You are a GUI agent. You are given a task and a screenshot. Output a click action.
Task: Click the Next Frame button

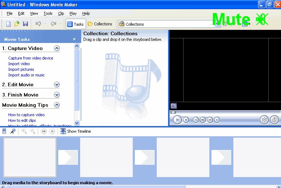(210, 120)
